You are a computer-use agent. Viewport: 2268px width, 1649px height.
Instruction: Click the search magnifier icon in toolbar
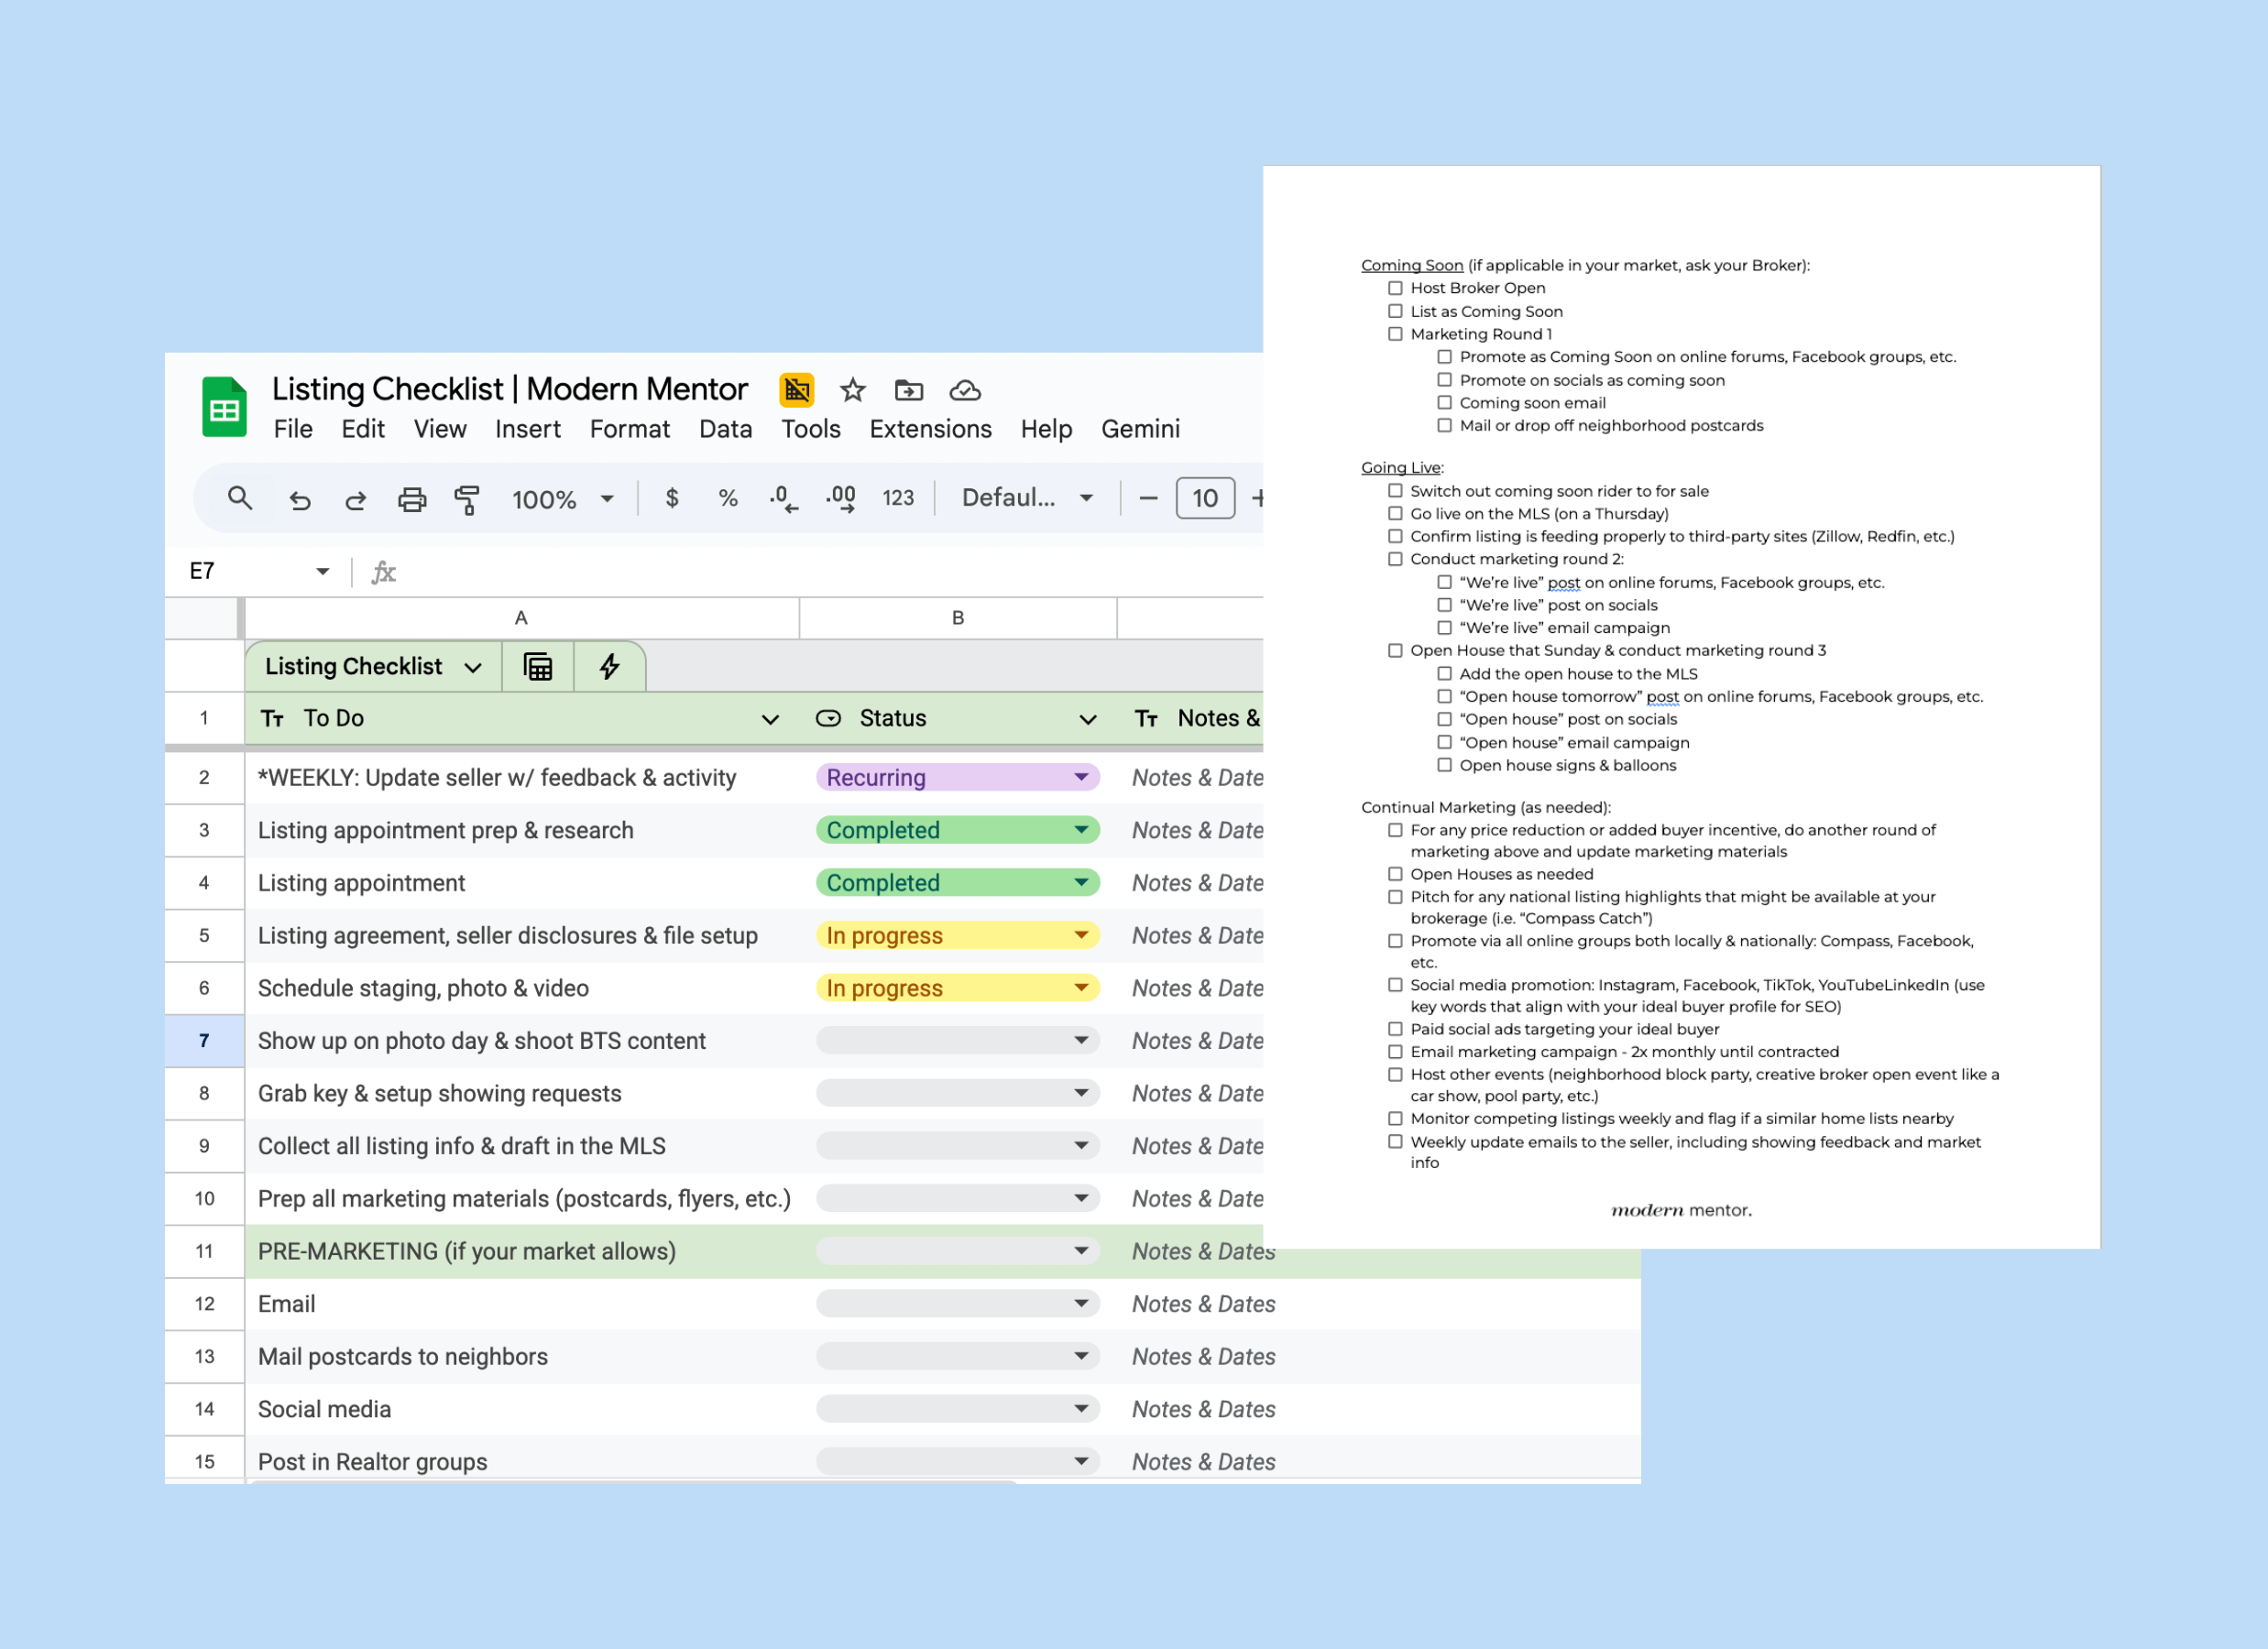[239, 498]
